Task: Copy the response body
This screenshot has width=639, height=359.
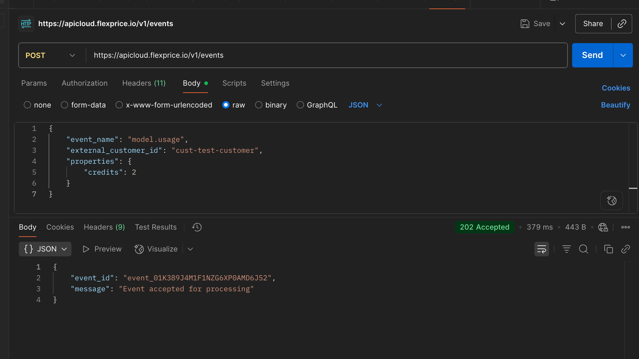Action: point(608,249)
